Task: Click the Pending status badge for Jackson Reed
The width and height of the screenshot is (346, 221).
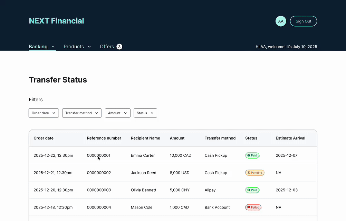Action: click(x=254, y=173)
